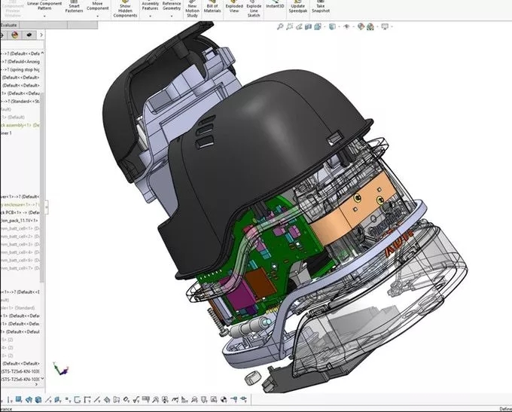Click the Smart Fasteners tool
Image resolution: width=512 pixels, height=412 pixels.
[x=75, y=8]
